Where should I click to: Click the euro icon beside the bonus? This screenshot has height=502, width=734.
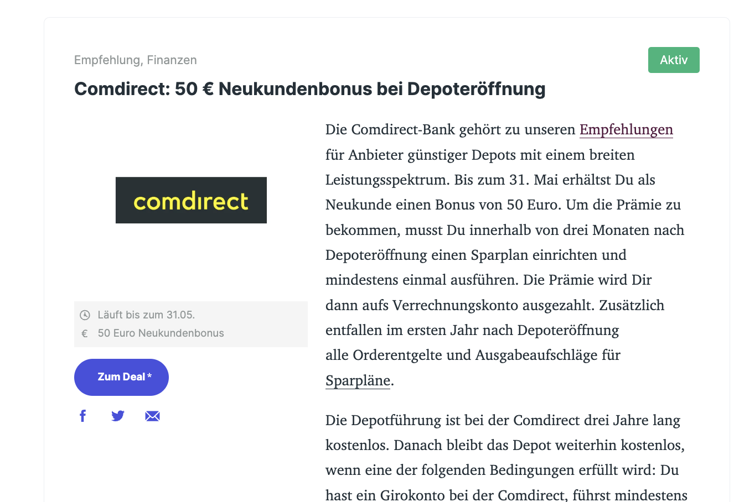coord(85,333)
